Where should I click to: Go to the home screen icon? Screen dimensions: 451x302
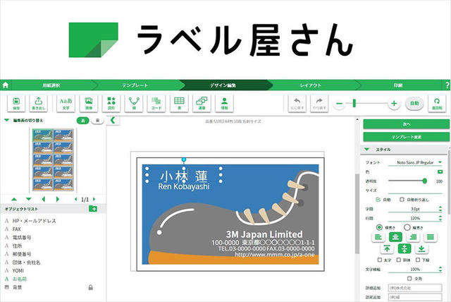pos(5,85)
